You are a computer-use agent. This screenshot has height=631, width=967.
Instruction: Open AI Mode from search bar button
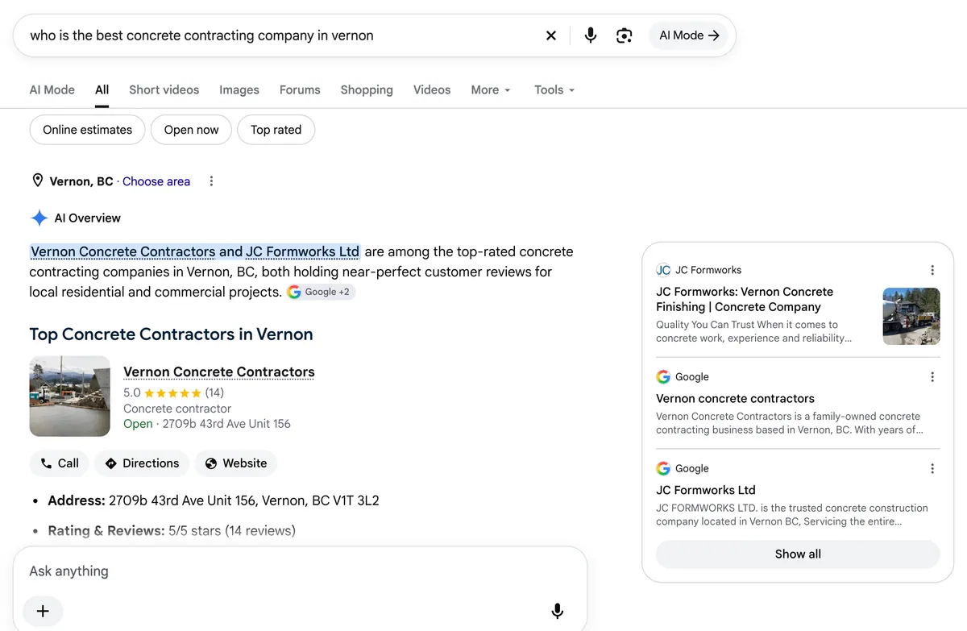tap(689, 35)
